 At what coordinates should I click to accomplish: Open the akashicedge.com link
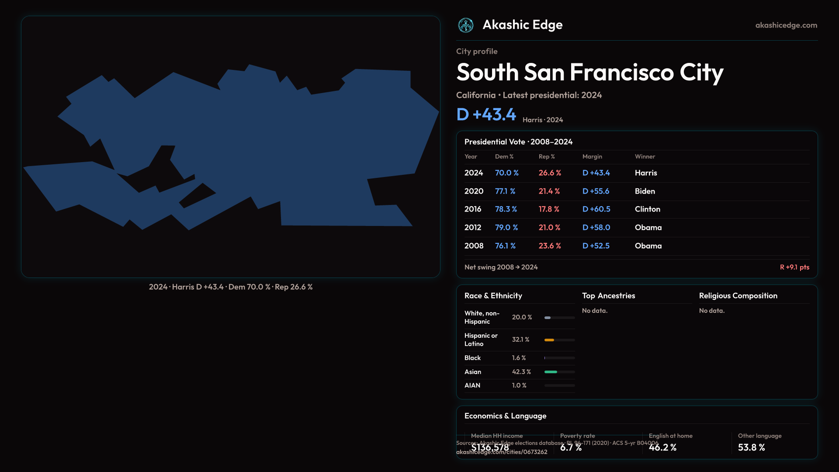(786, 25)
